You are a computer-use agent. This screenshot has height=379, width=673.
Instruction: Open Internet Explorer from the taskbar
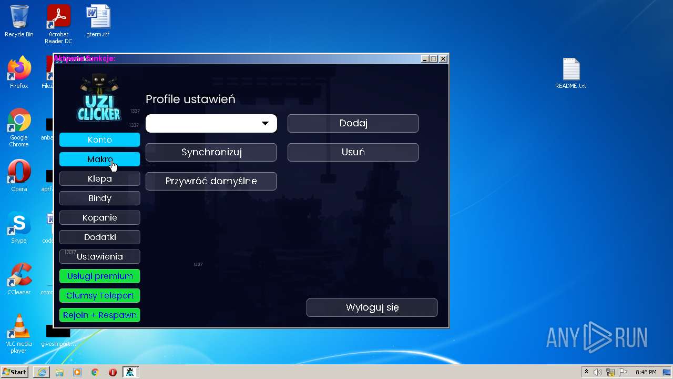tap(42, 372)
